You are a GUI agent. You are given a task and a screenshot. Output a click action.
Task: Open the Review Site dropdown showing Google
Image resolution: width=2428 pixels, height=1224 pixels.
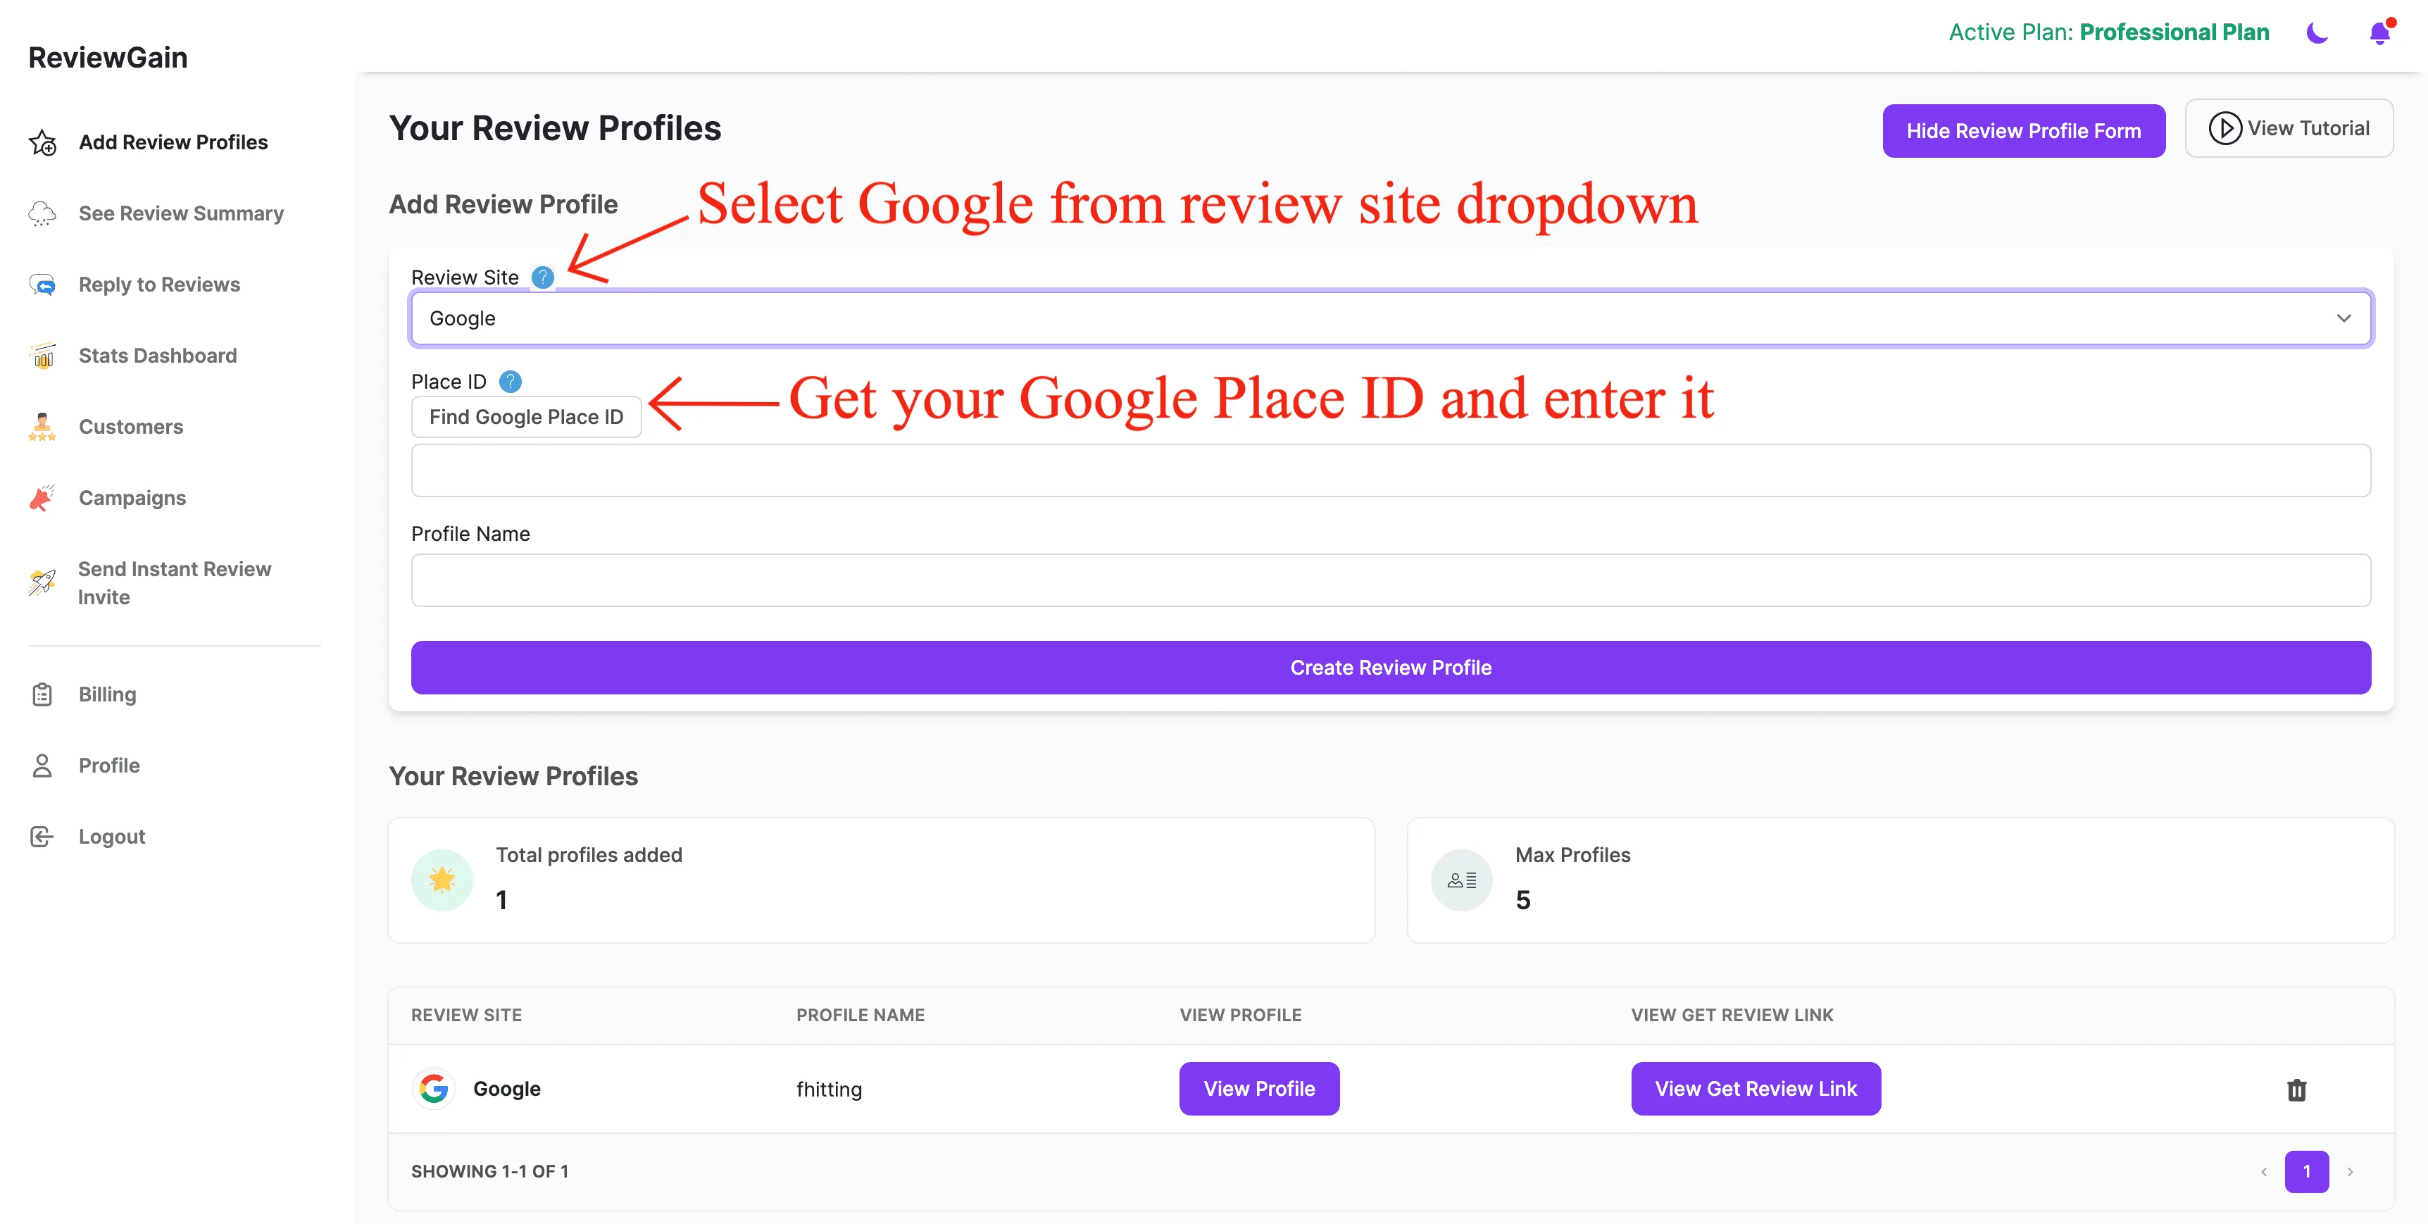[1391, 319]
